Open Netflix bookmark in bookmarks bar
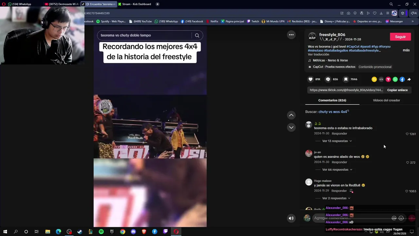The image size is (419, 236). [x=212, y=21]
